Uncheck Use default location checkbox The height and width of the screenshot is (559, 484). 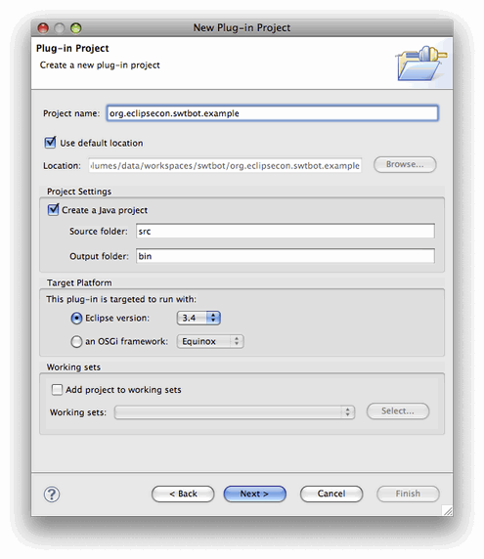point(50,143)
